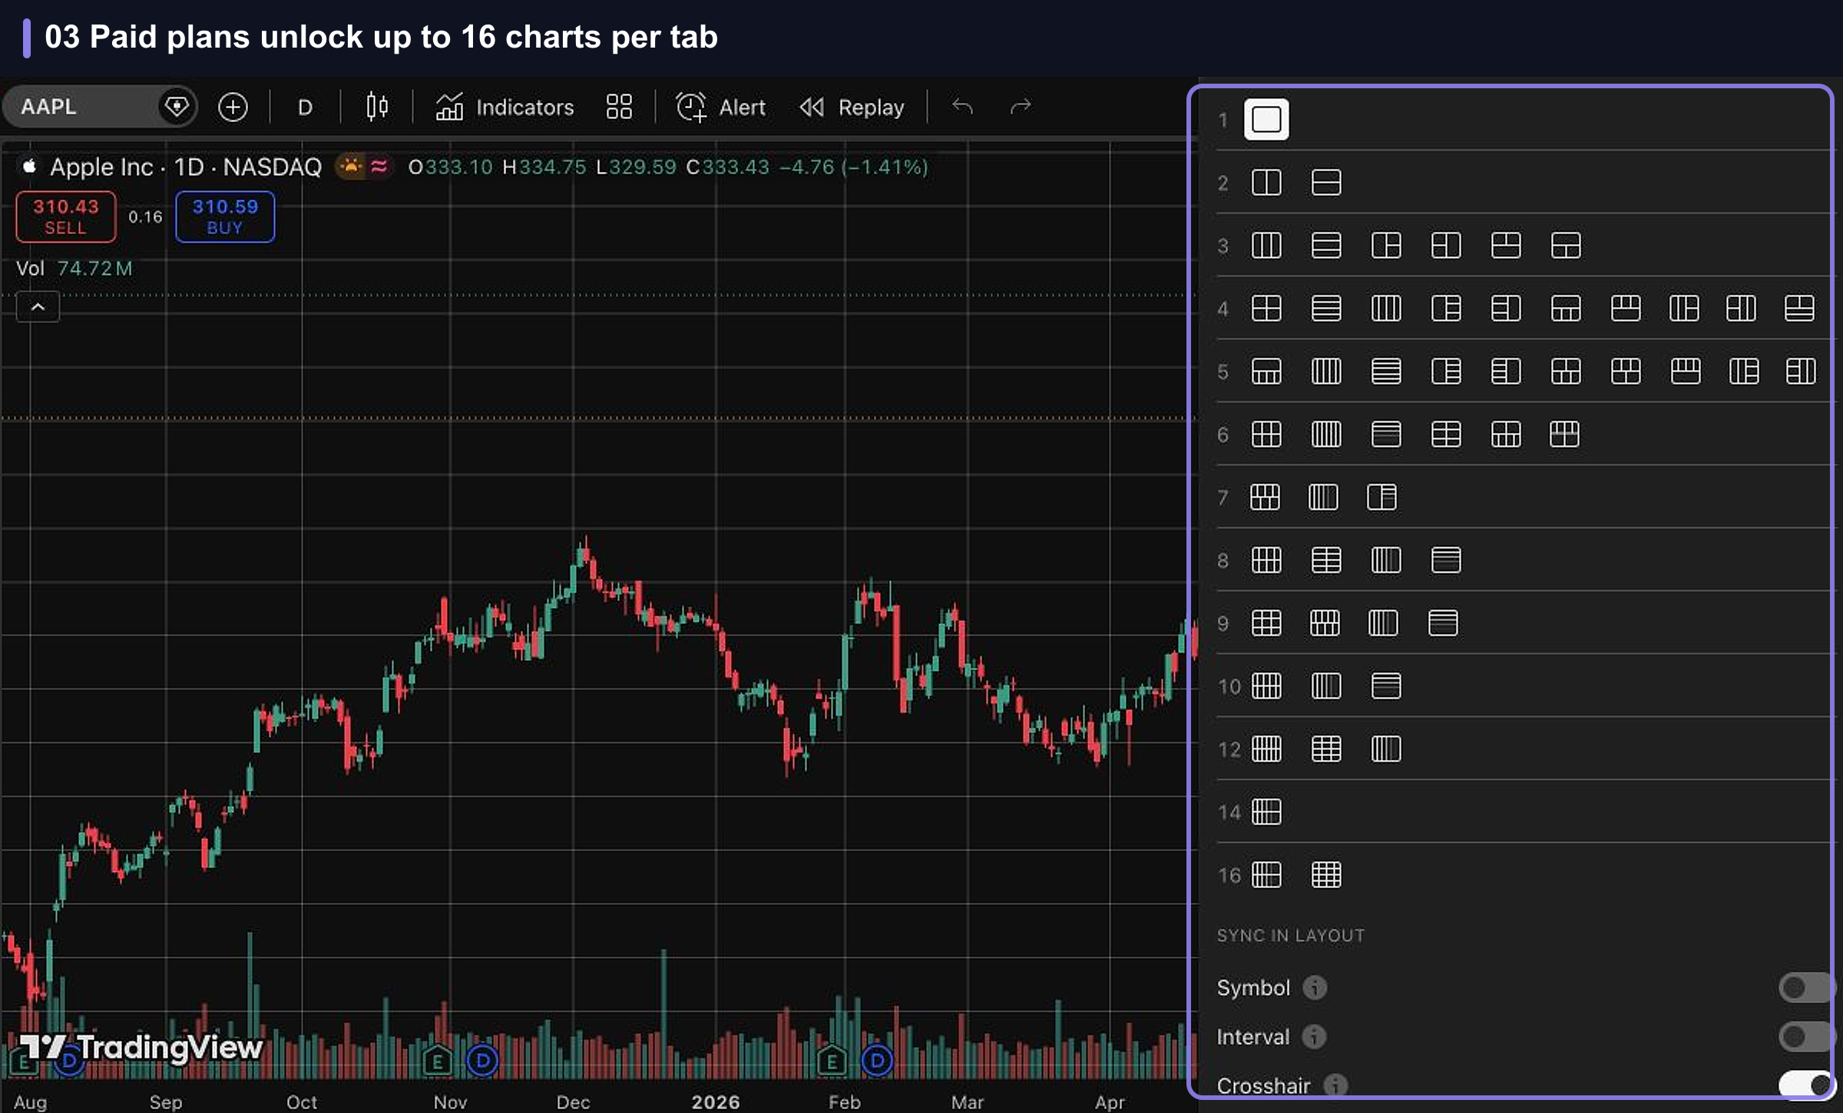Image resolution: width=1843 pixels, height=1113 pixels.
Task: Click the 310.43 SELL button
Action: point(66,217)
